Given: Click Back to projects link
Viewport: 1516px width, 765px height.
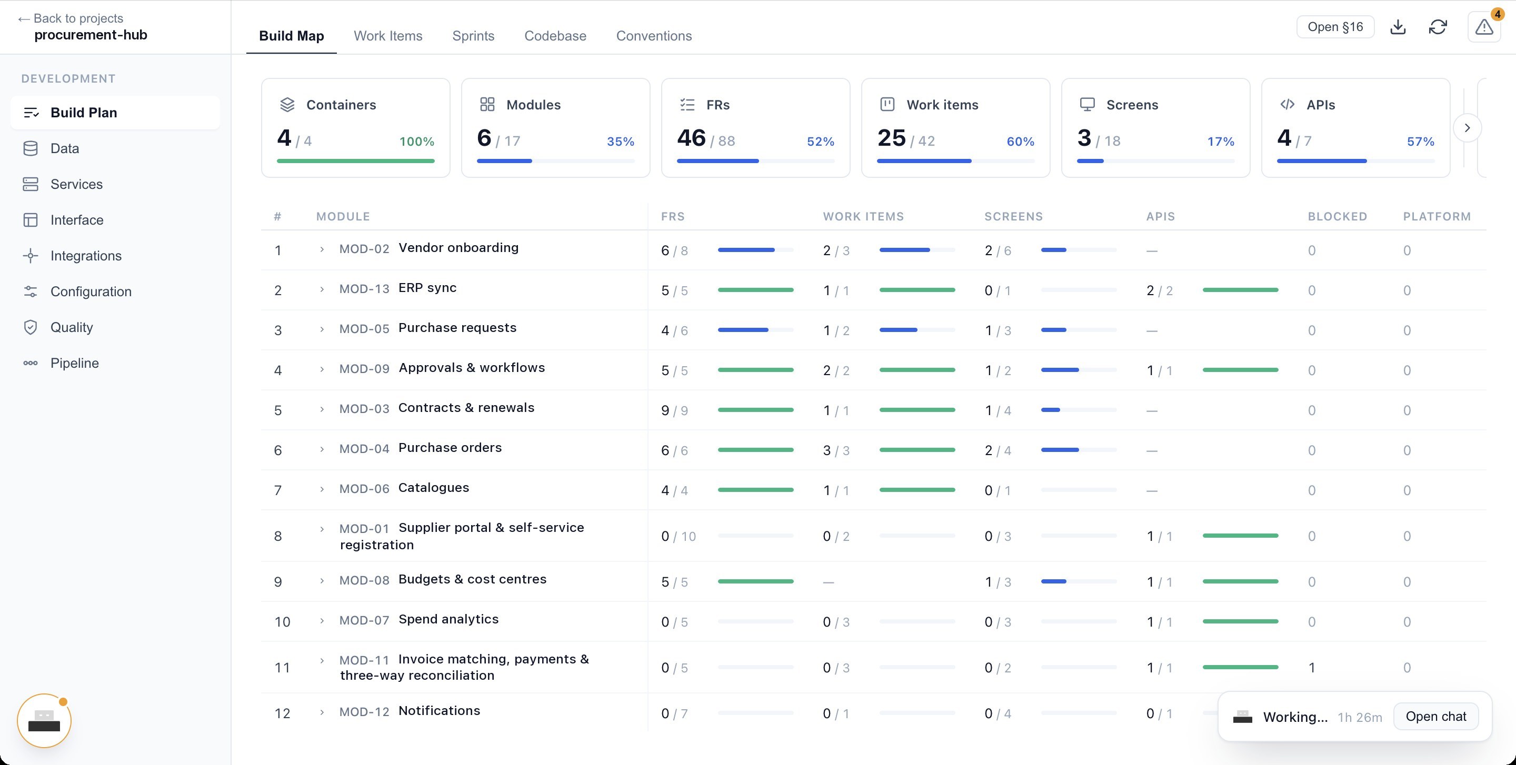Looking at the screenshot, I should pos(71,18).
